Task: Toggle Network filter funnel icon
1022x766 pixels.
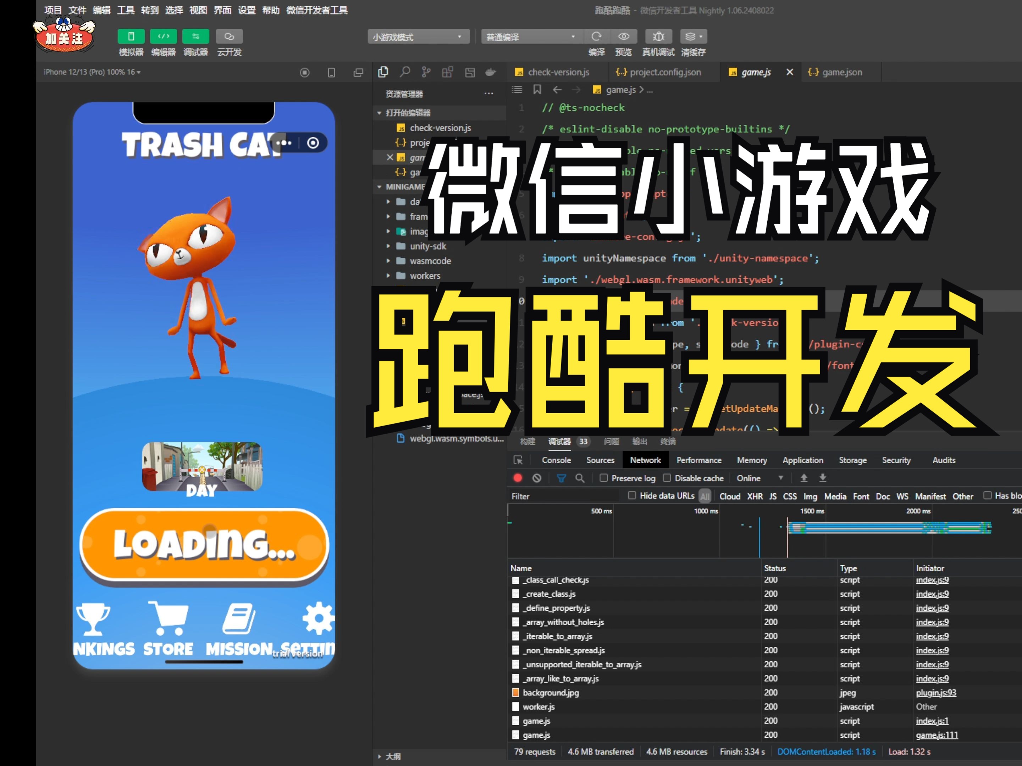Action: (x=561, y=478)
